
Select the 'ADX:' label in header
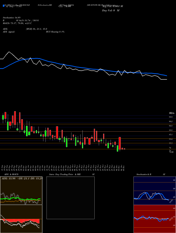5,29
